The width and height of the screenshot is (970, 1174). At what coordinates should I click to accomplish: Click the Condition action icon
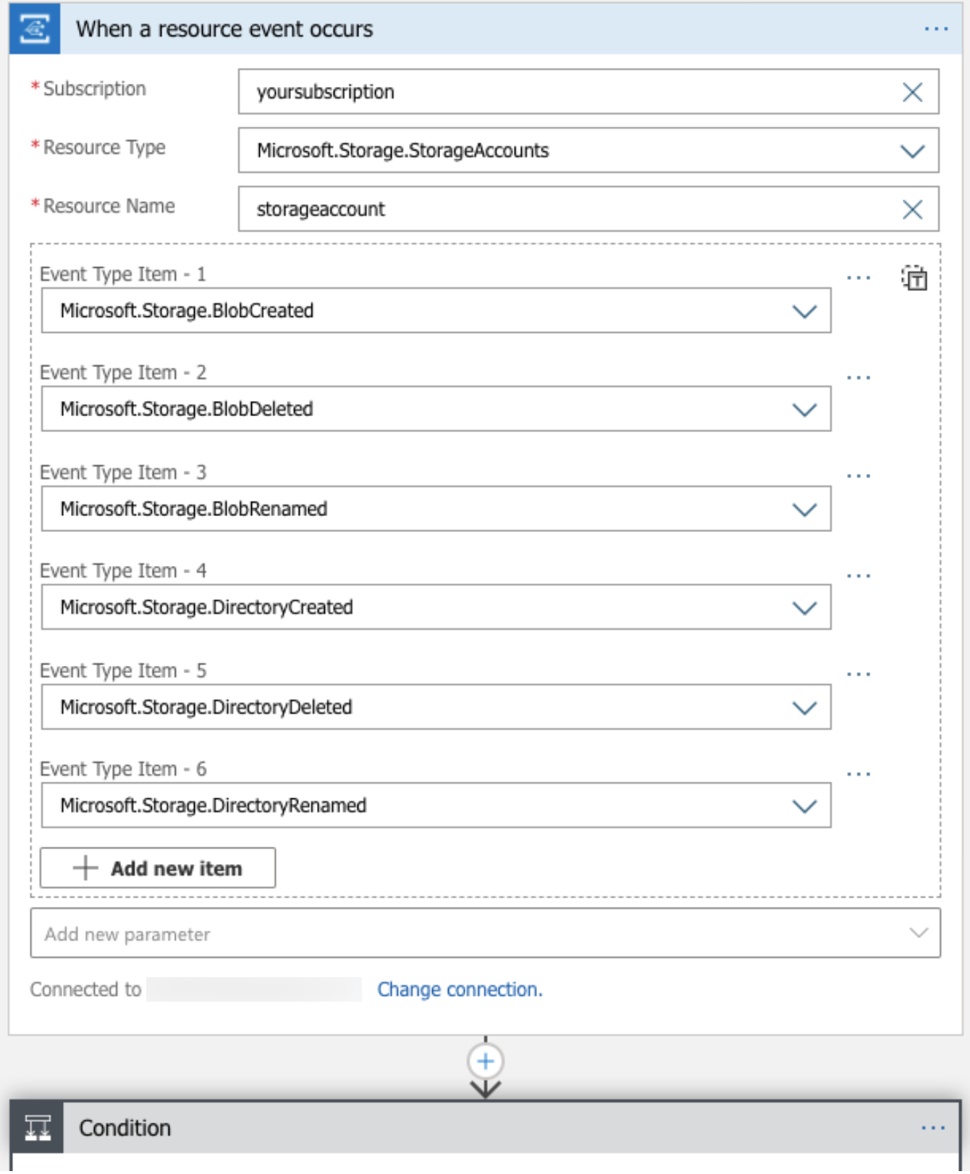click(x=38, y=1127)
